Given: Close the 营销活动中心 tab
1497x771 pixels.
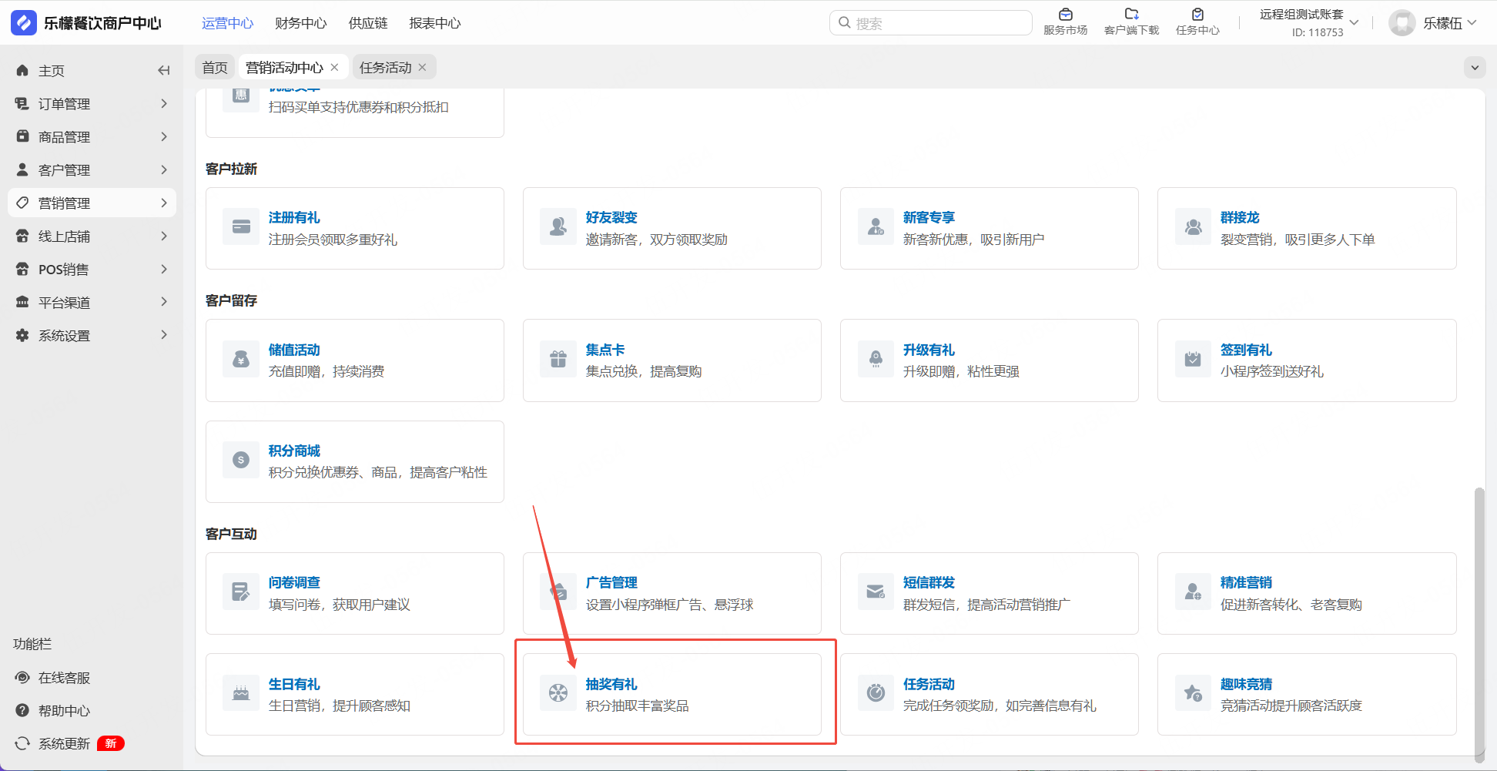Looking at the screenshot, I should (334, 68).
